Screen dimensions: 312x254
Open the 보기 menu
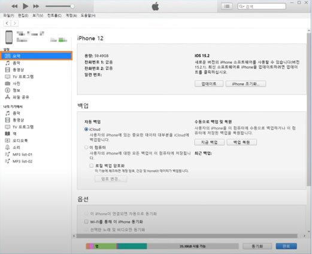[x=38, y=16]
